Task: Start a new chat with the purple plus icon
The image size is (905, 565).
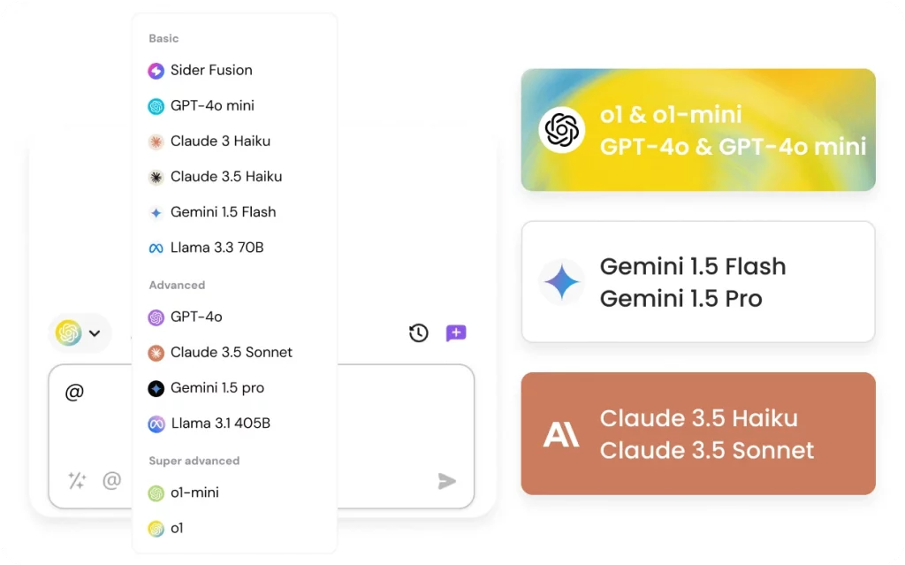Action: (456, 332)
